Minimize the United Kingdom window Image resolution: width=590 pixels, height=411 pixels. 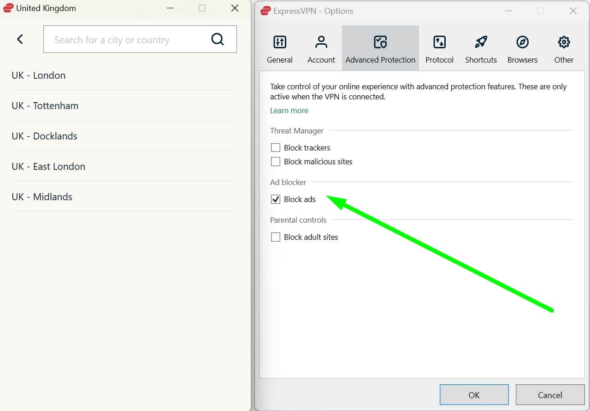pyautogui.click(x=170, y=8)
